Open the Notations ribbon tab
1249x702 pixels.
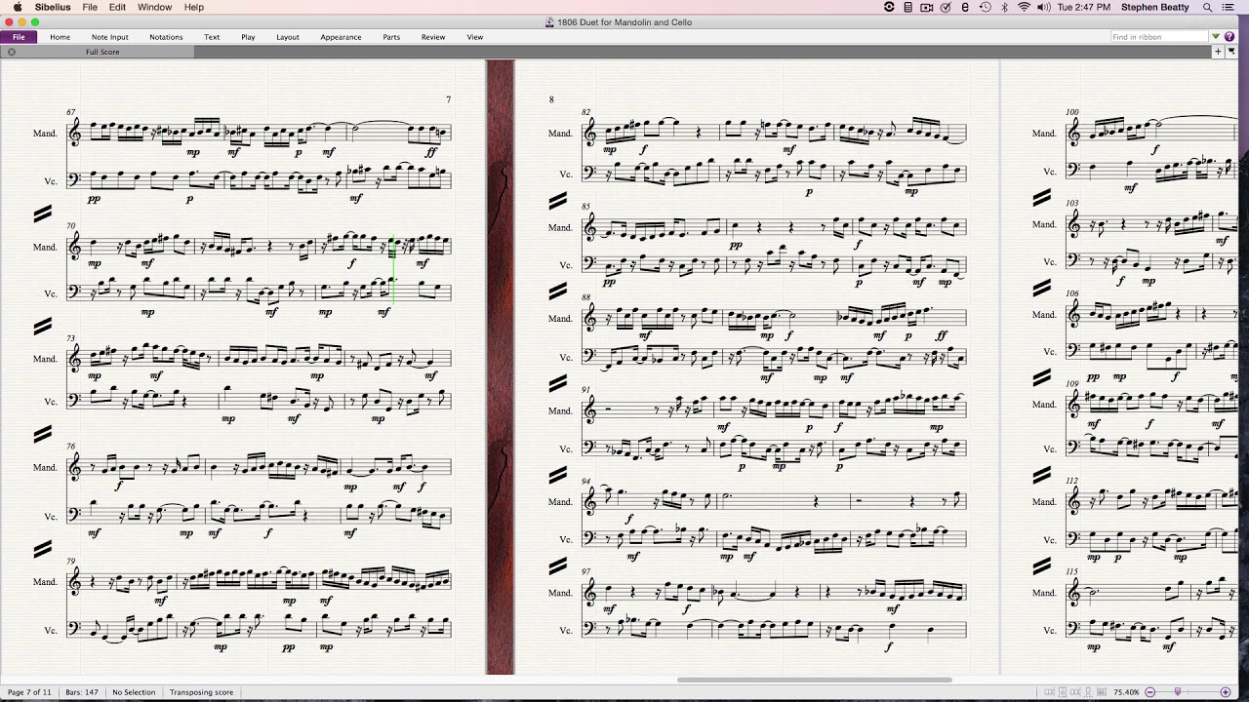166,37
